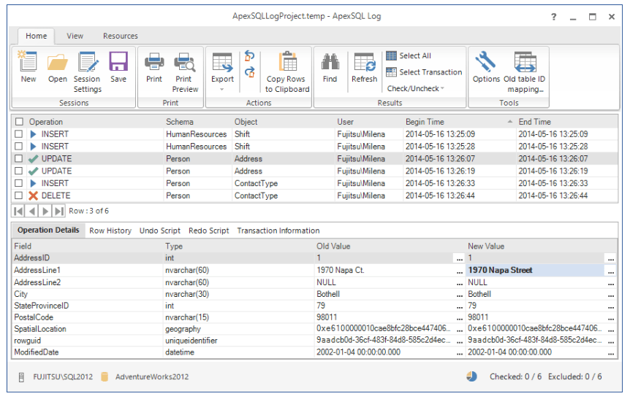Viewport: 630px width, 399px height.
Task: Print the results grid
Action: [154, 67]
